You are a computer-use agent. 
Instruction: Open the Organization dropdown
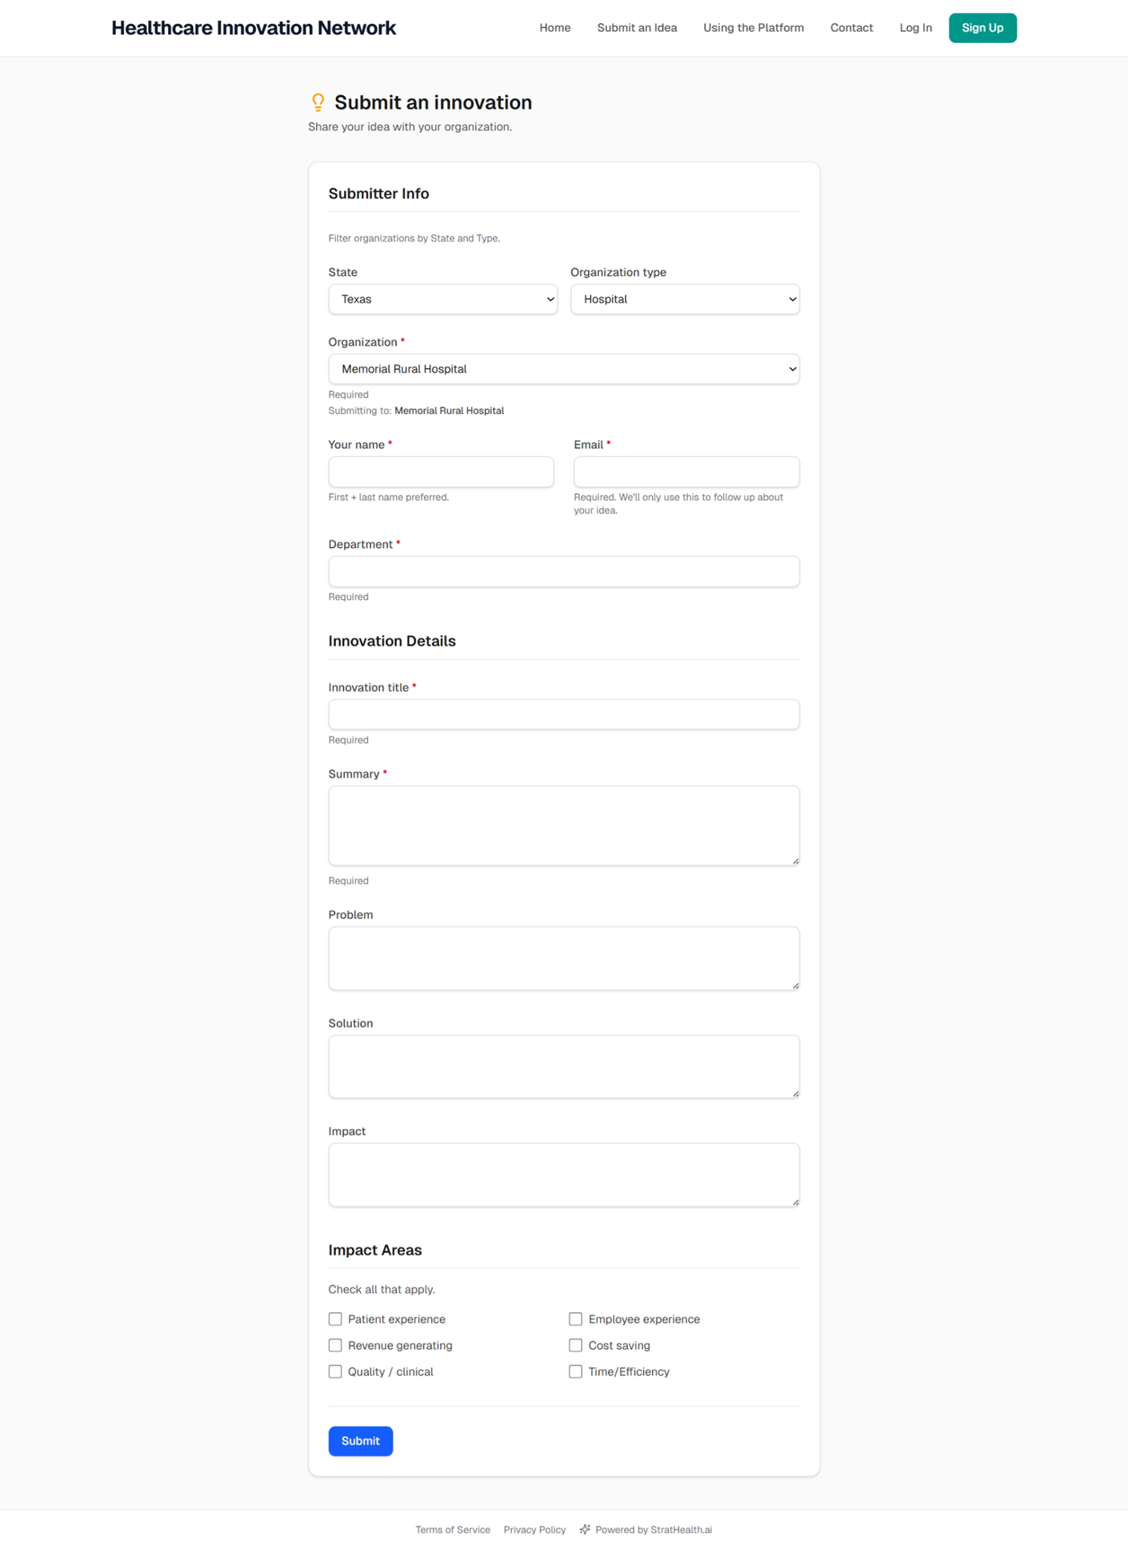click(x=563, y=369)
